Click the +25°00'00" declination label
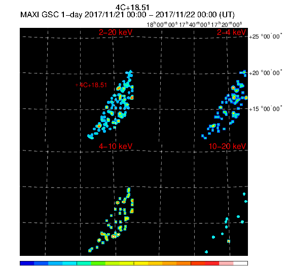 click(x=266, y=36)
